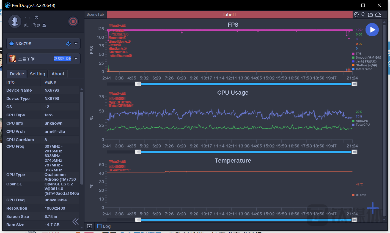The width and height of the screenshot is (390, 233).
Task: Stop recording with the red stop button
Action: click(73, 21)
